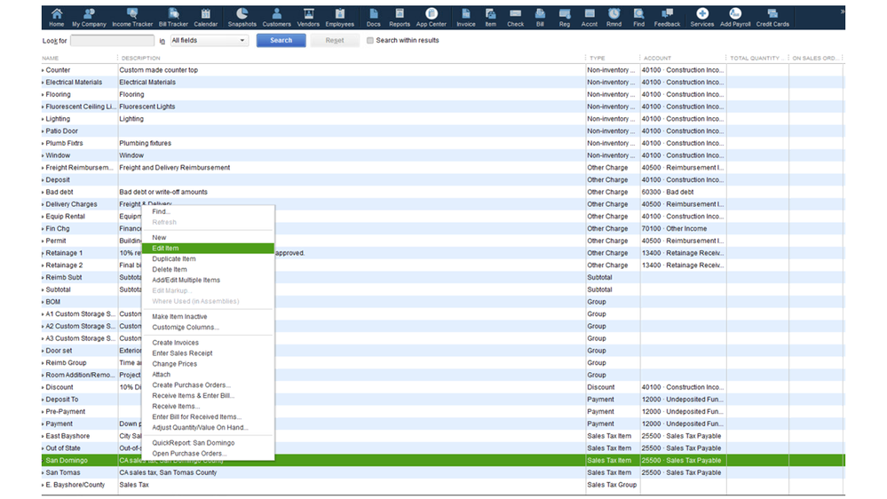887x499 pixels.
Task: Click the blue Search button
Action: pyautogui.click(x=281, y=40)
